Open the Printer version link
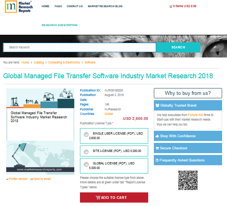This screenshot has height=206, width=227. (x=18, y=179)
